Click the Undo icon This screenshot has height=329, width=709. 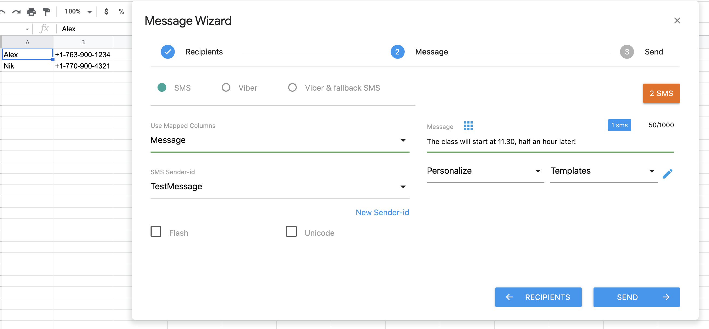coord(3,12)
